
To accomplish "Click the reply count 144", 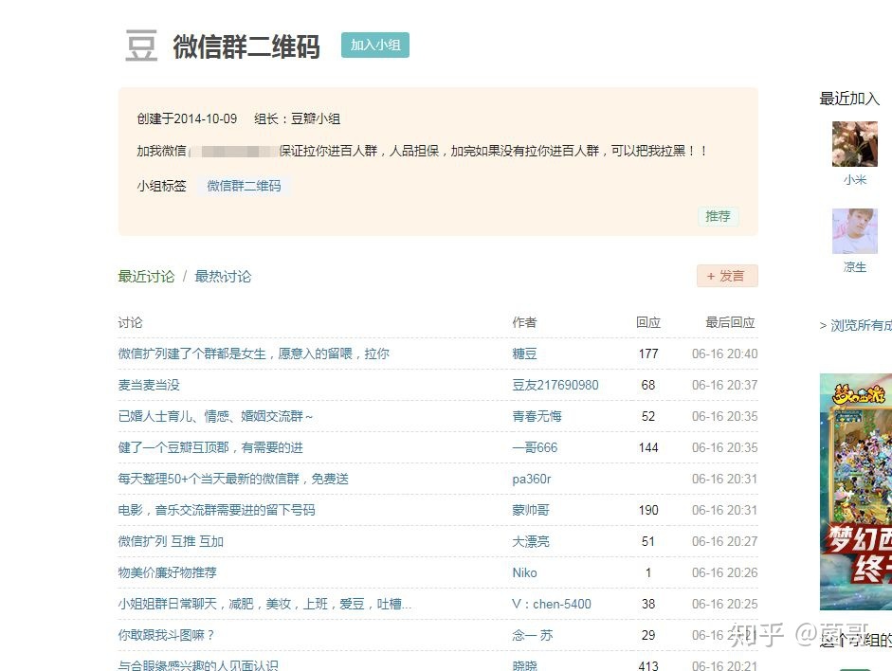I will tap(648, 447).
